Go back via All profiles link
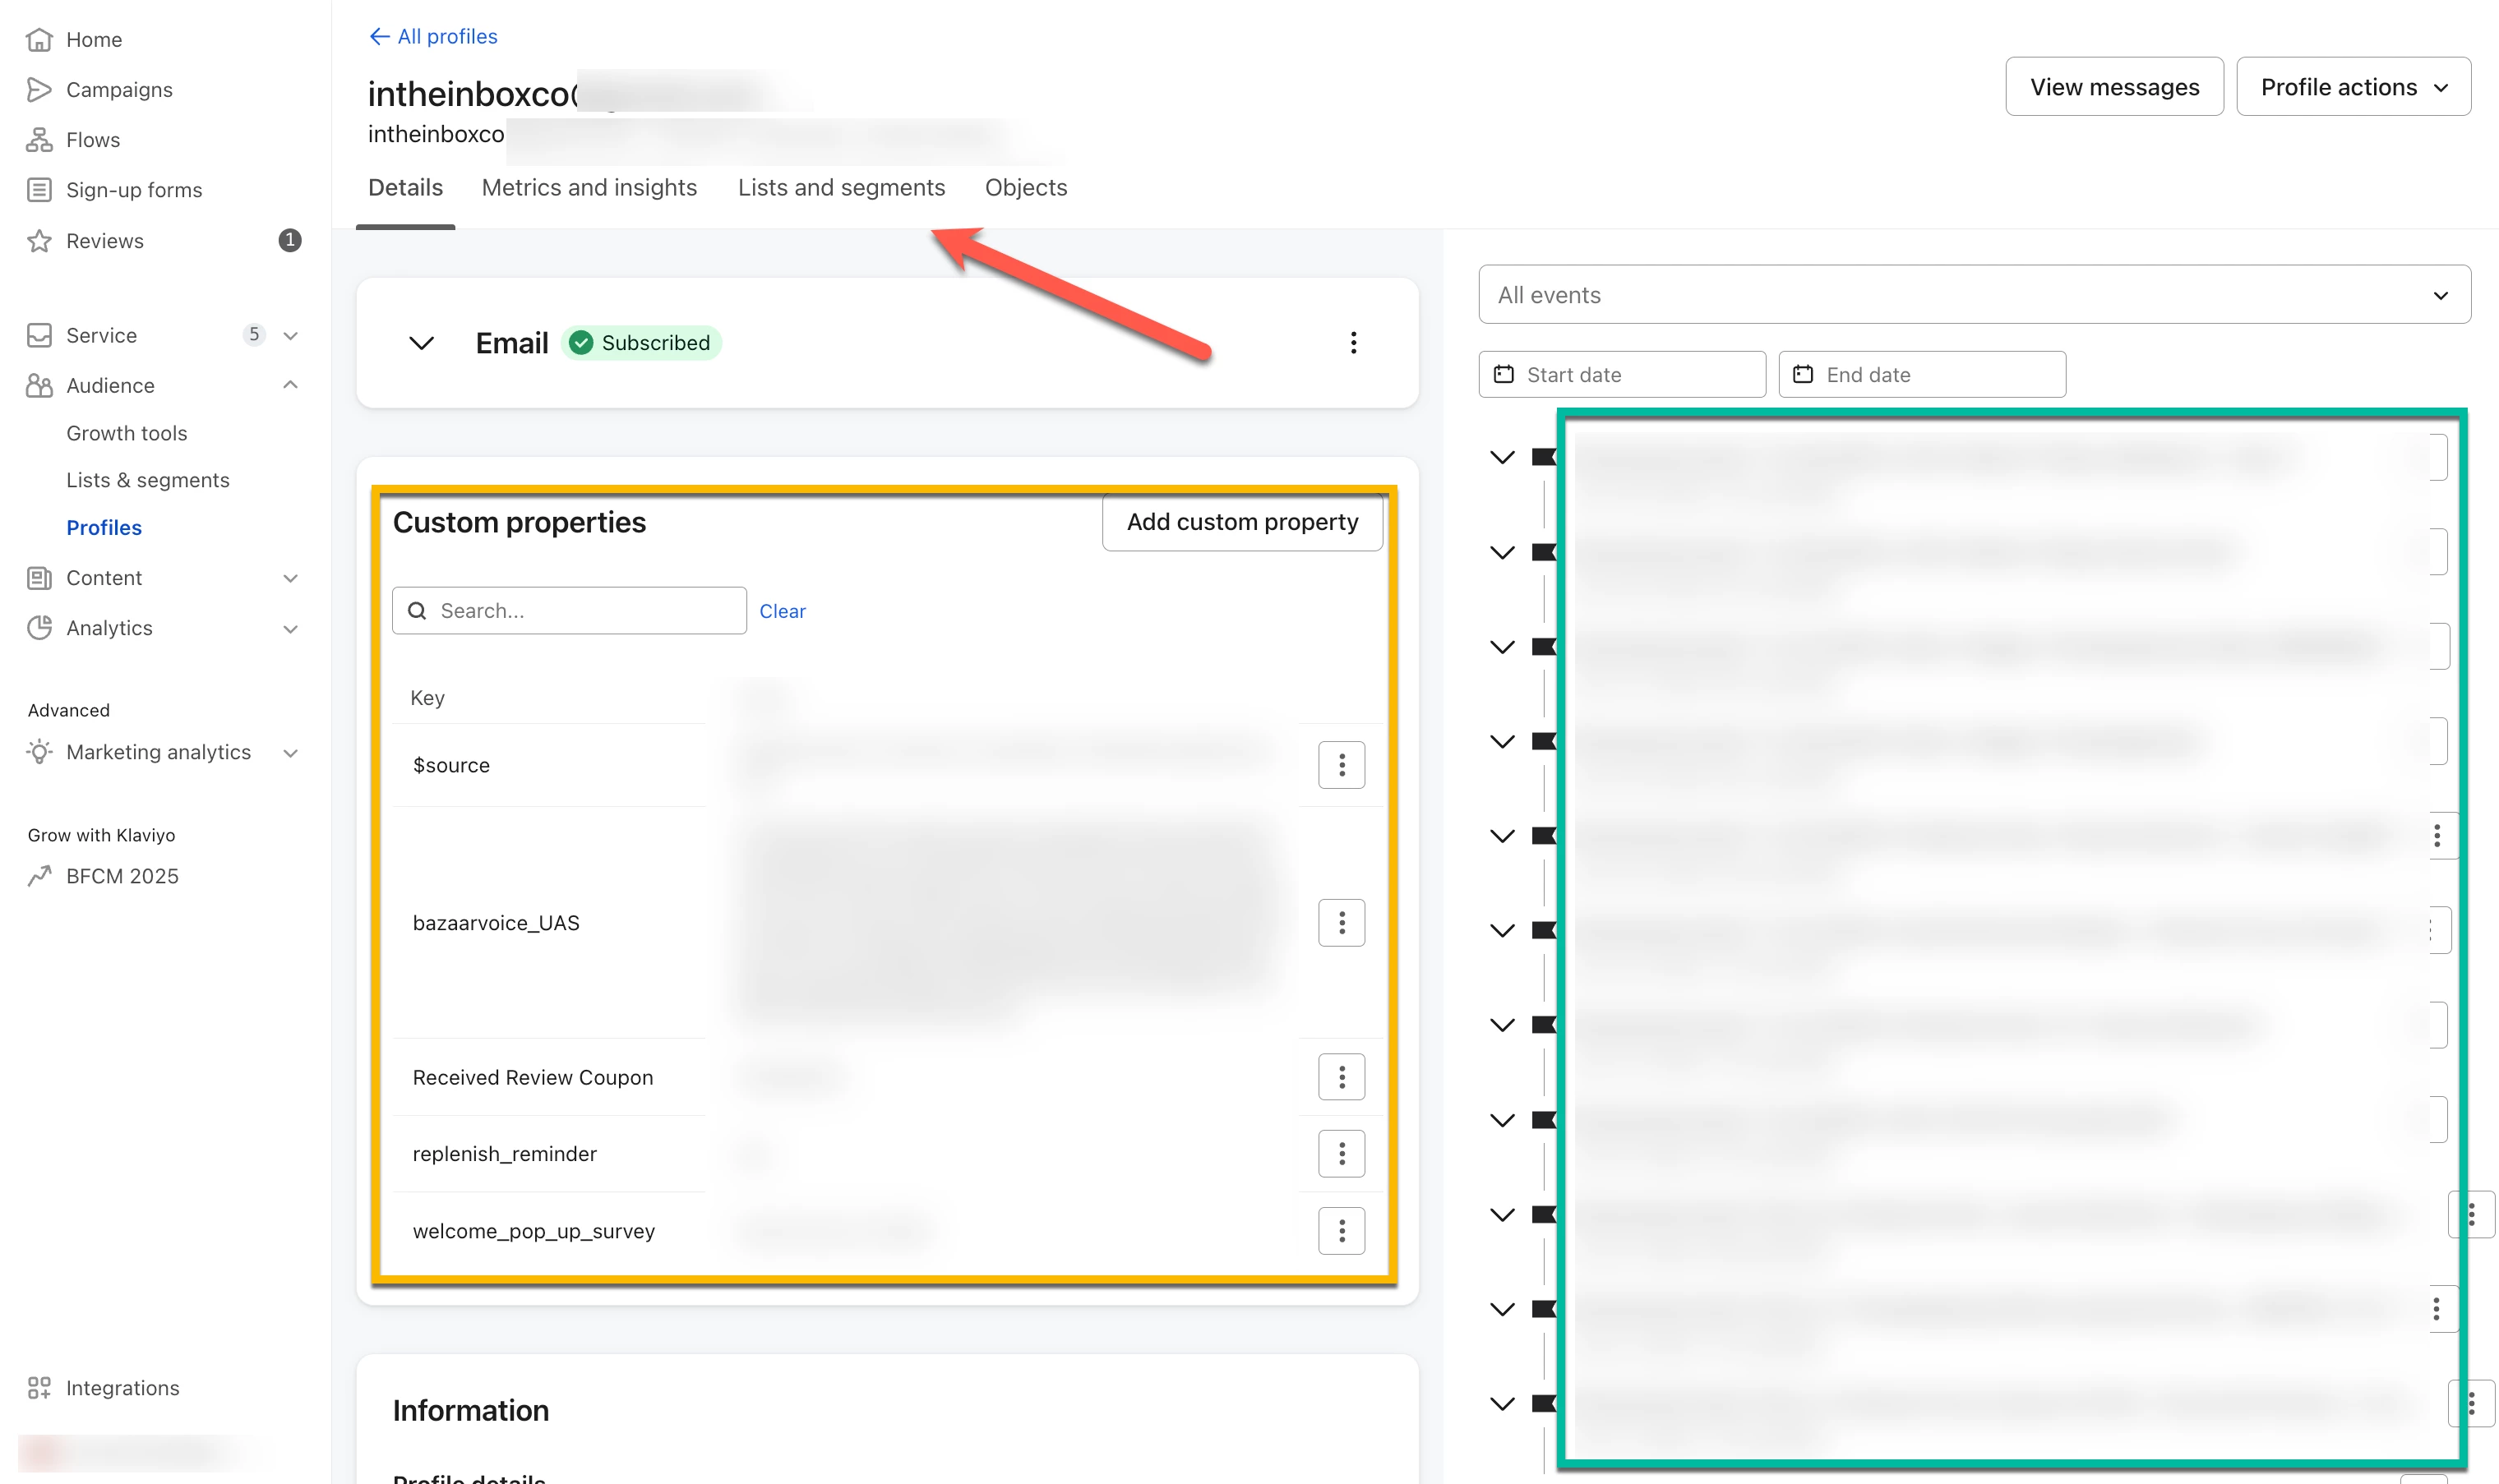The image size is (2499, 1484). [x=433, y=37]
